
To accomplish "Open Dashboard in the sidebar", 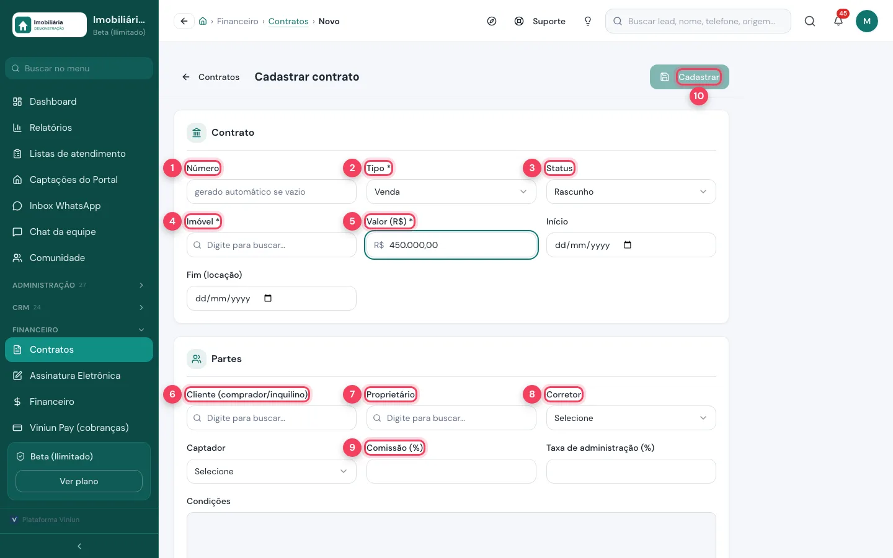I will point(79,102).
